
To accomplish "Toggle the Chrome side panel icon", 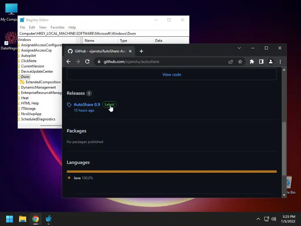I will click(261, 62).
